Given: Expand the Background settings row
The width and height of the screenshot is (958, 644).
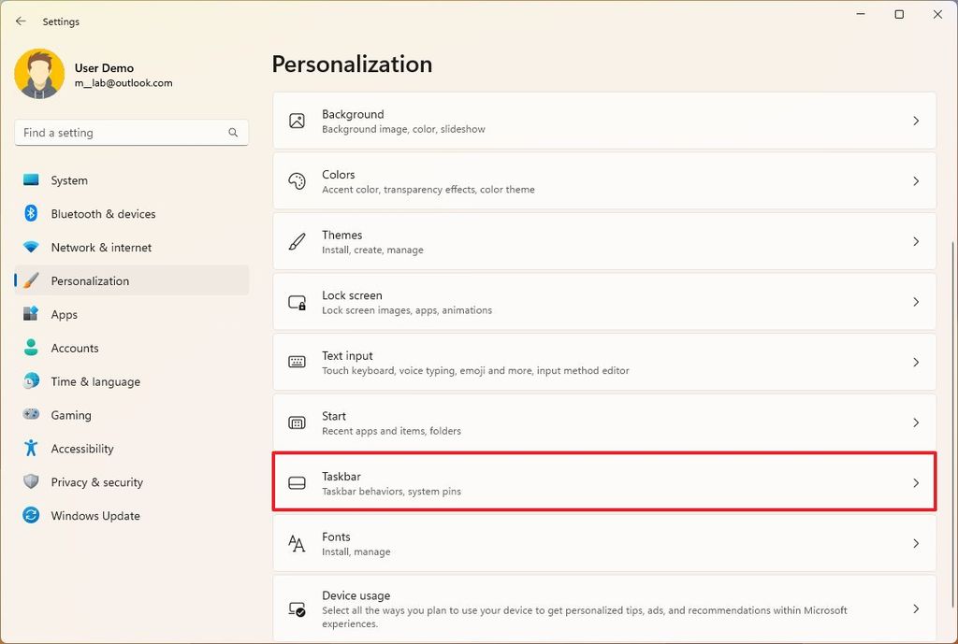Looking at the screenshot, I should [x=916, y=121].
